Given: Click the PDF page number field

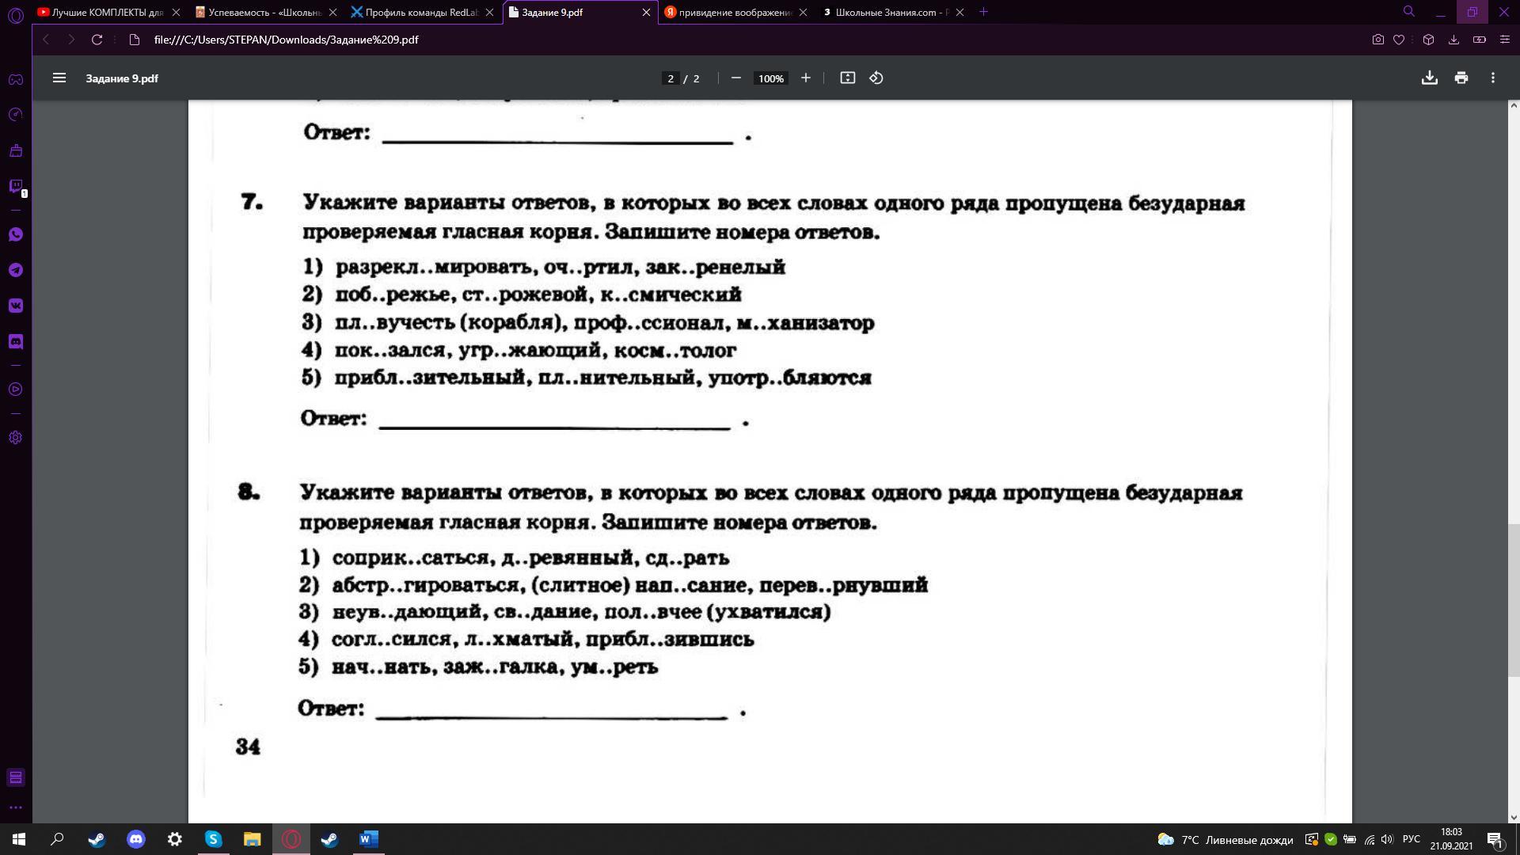Looking at the screenshot, I should pos(671,78).
